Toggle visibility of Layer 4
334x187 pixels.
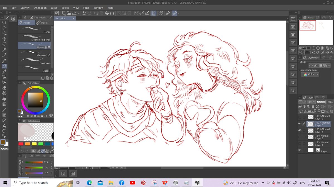point(300,130)
